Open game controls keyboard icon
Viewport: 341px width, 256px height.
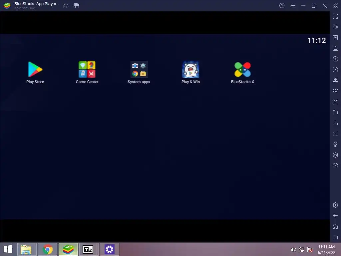click(335, 48)
